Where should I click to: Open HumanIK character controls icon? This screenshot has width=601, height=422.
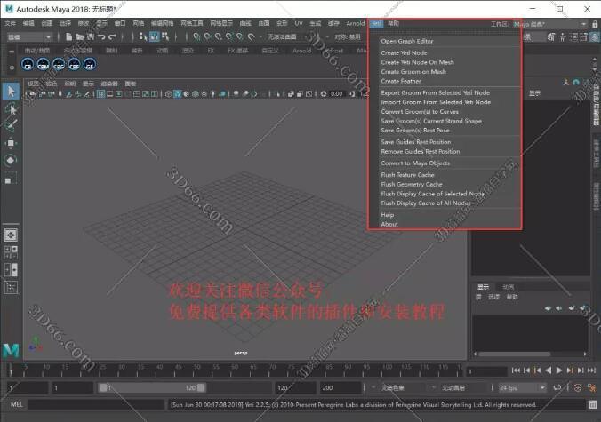click(562, 36)
